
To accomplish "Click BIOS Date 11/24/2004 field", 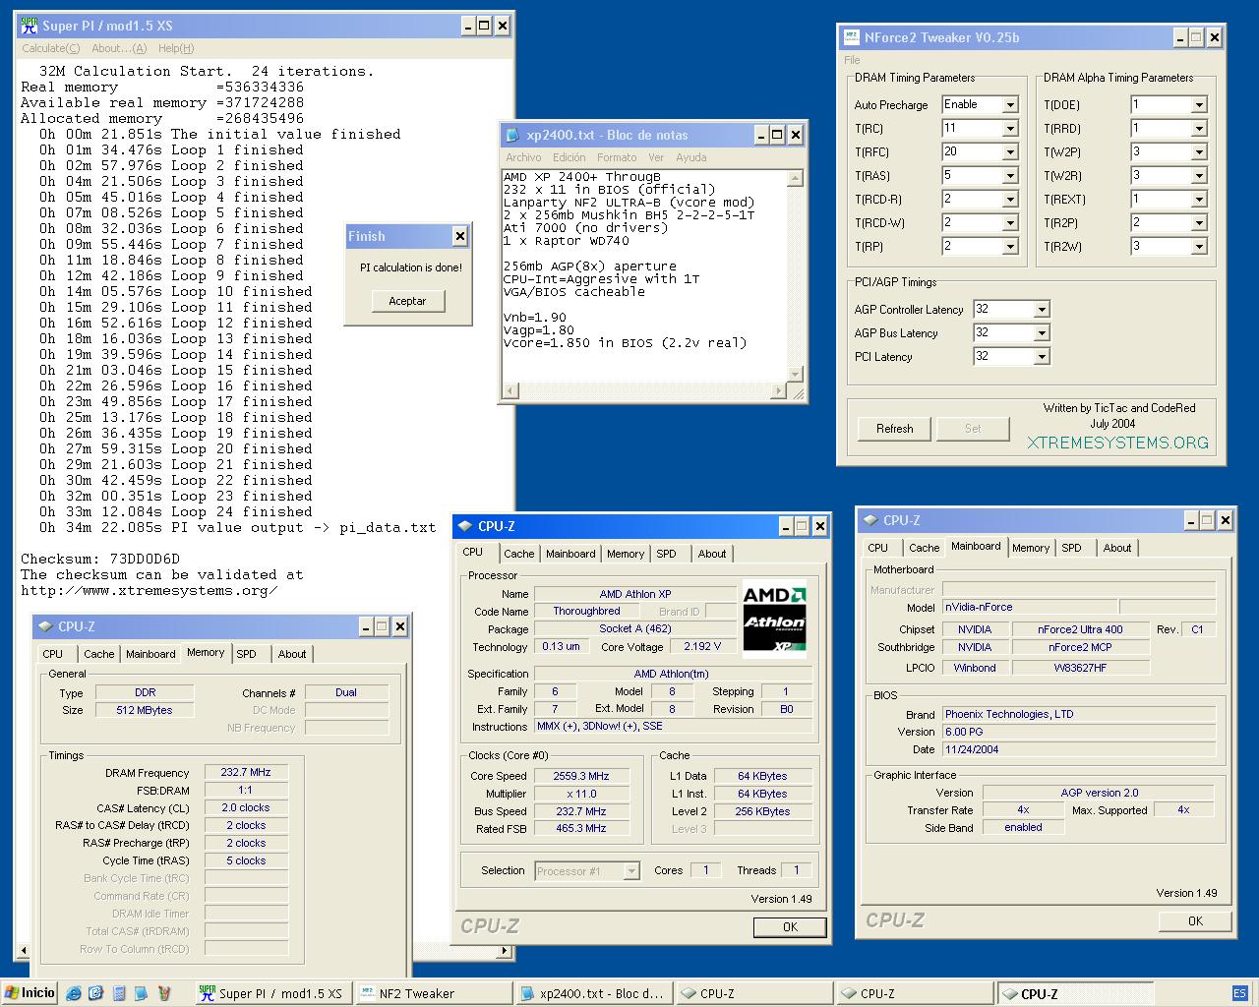I will [x=1079, y=749].
